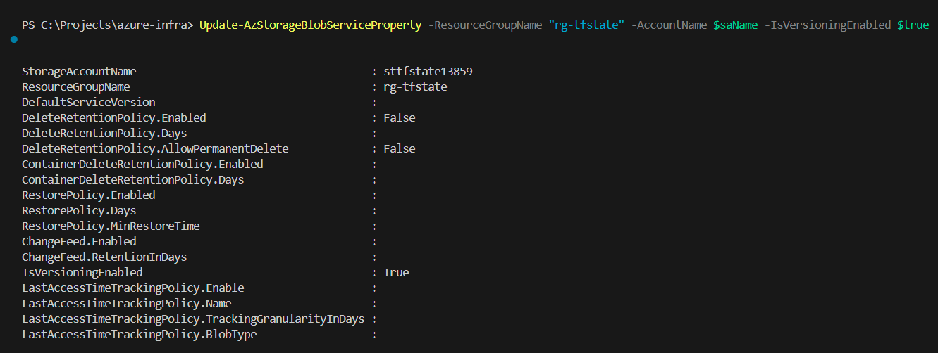Screen dimensions: 938x353
Task: Click the -IsVersioningEnabled parameter in the command
Action: click(828, 25)
